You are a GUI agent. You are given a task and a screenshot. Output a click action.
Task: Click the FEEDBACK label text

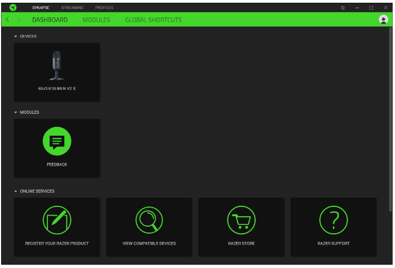click(57, 165)
